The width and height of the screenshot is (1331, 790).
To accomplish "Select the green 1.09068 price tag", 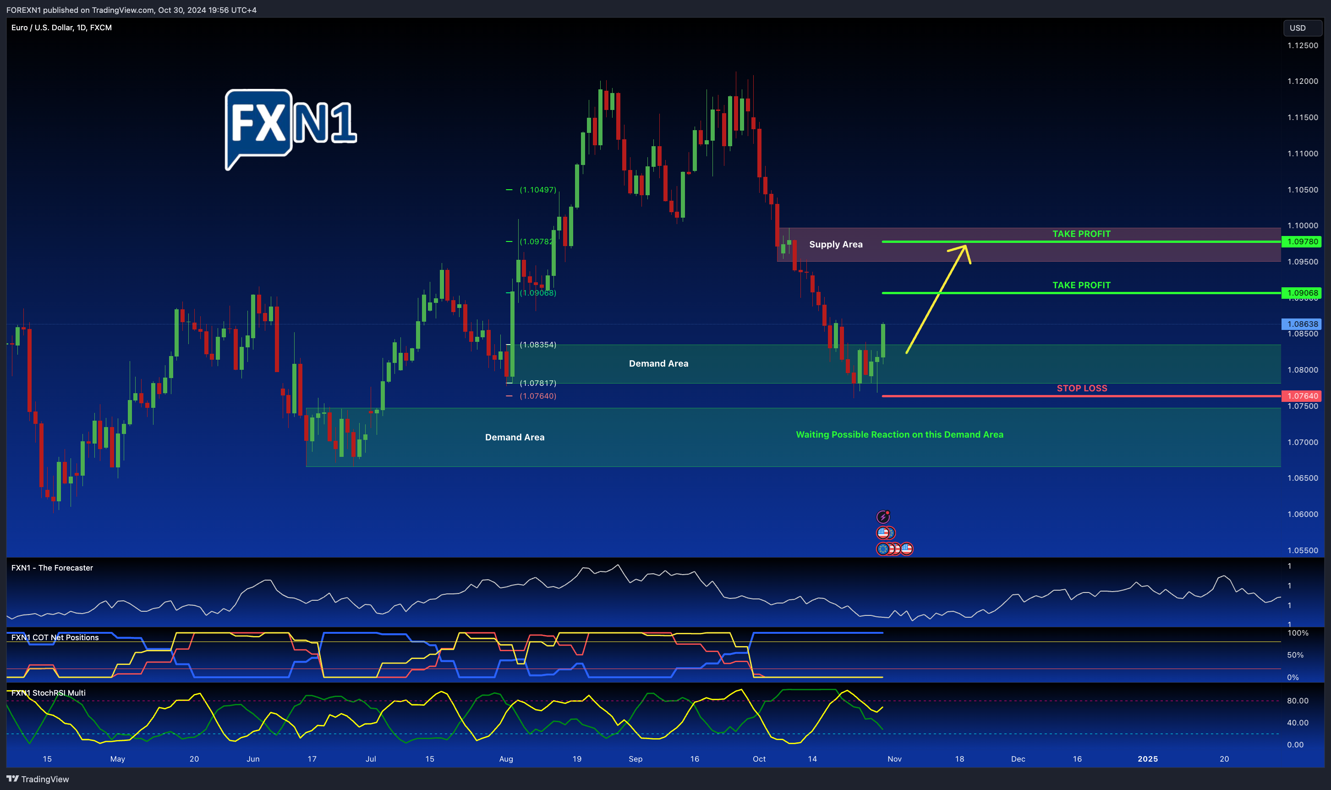I will 1302,293.
